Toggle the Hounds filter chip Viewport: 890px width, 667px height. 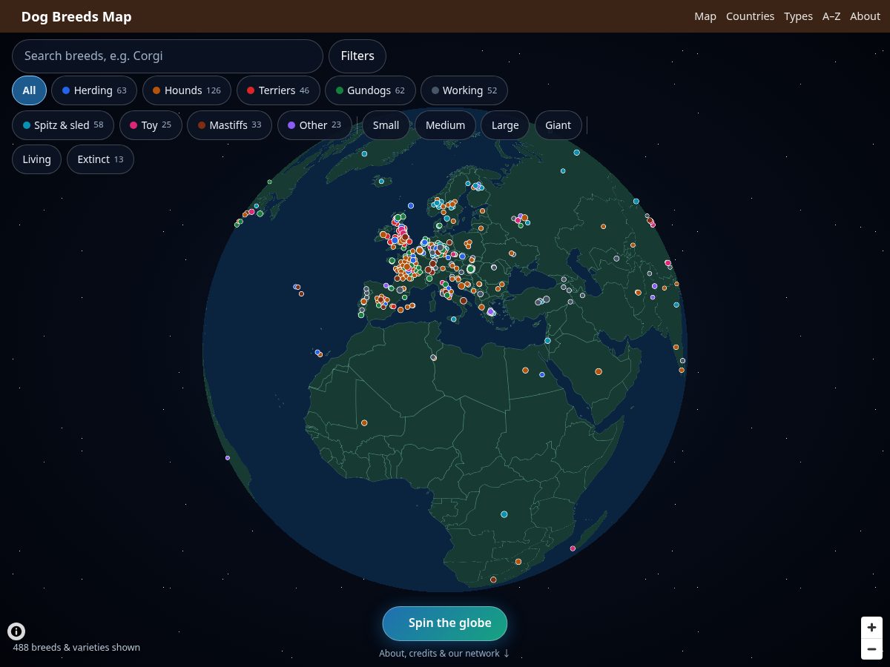(x=187, y=90)
